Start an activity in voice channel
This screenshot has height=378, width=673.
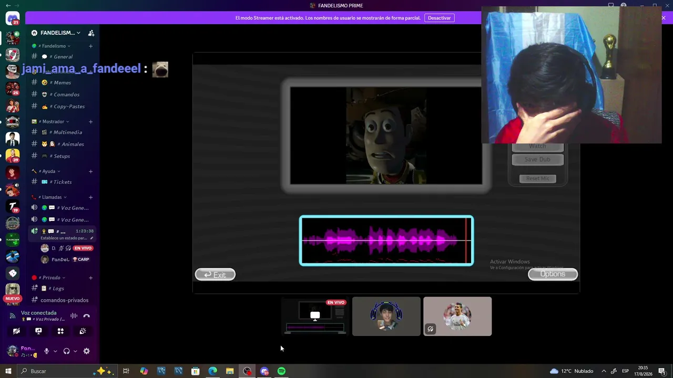tap(60, 331)
